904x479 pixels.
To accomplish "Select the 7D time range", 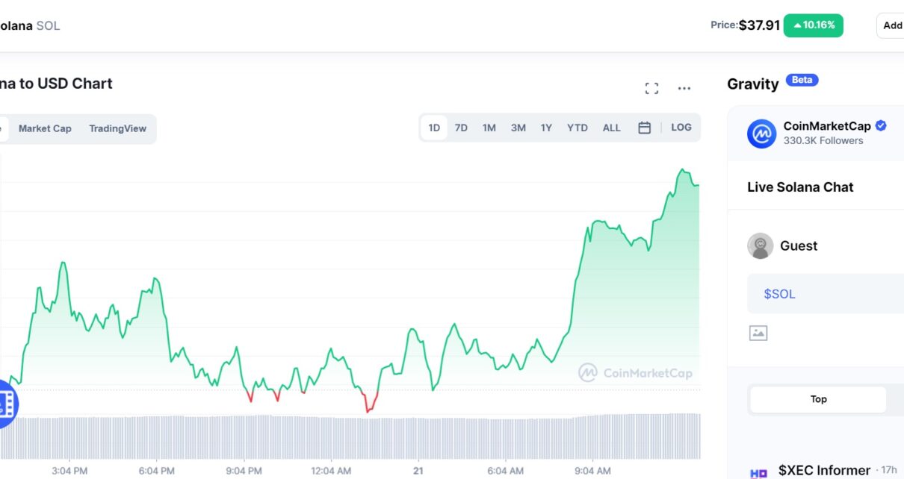I will 461,128.
